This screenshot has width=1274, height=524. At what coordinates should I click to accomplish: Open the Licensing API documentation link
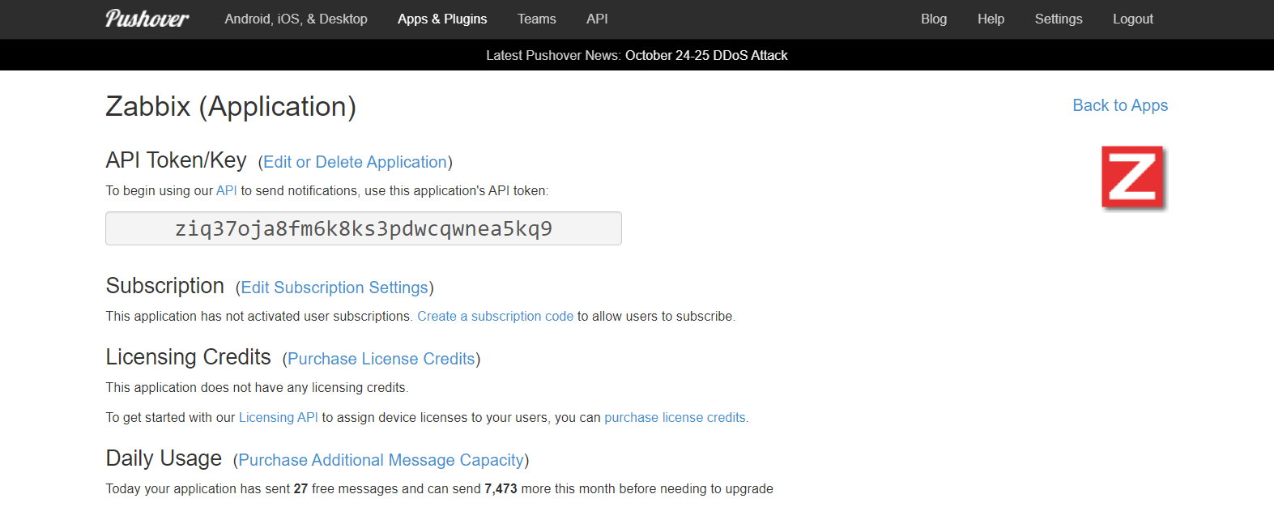tap(278, 417)
